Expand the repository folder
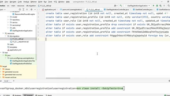 pyautogui.click(x=8, y=19)
